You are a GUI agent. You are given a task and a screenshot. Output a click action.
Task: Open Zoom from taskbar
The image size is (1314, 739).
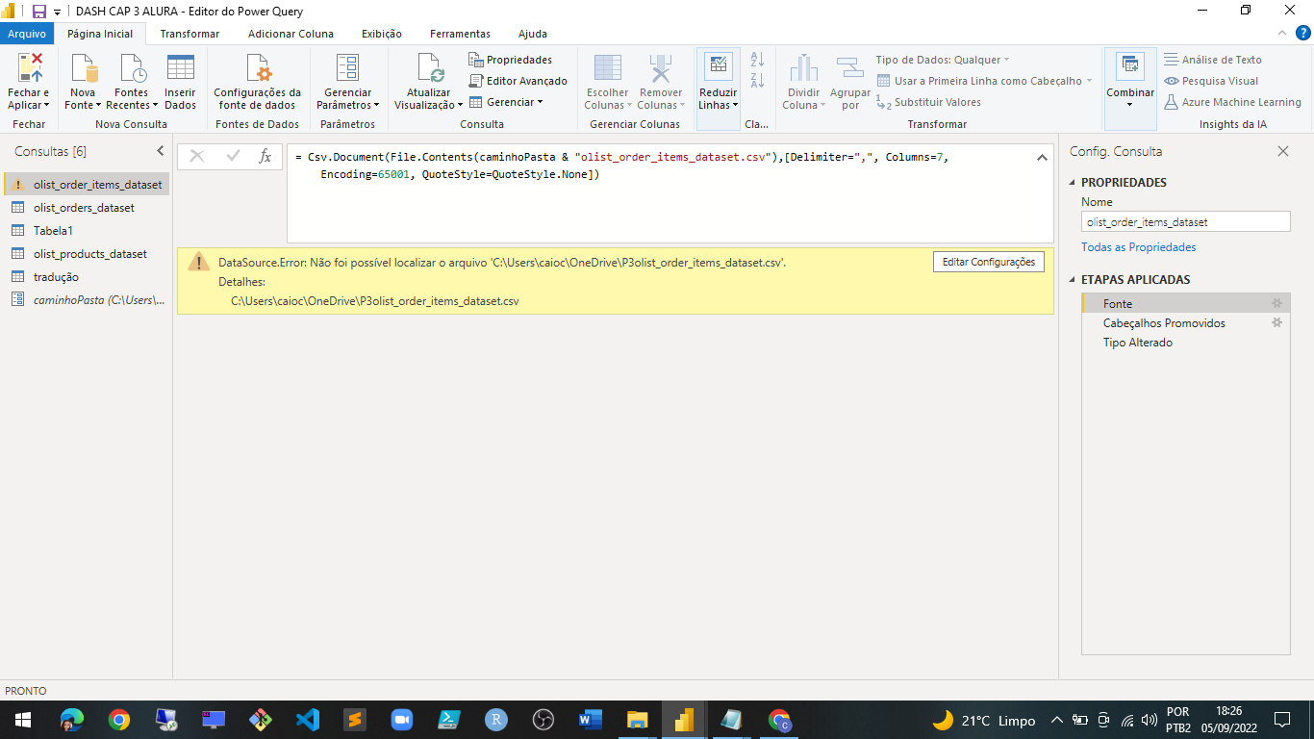(401, 720)
